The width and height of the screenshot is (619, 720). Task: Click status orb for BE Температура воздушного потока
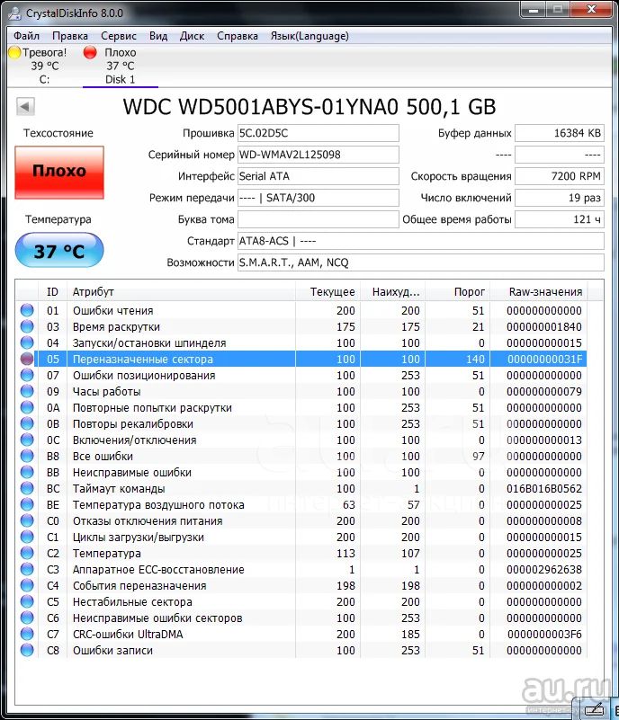tap(27, 504)
